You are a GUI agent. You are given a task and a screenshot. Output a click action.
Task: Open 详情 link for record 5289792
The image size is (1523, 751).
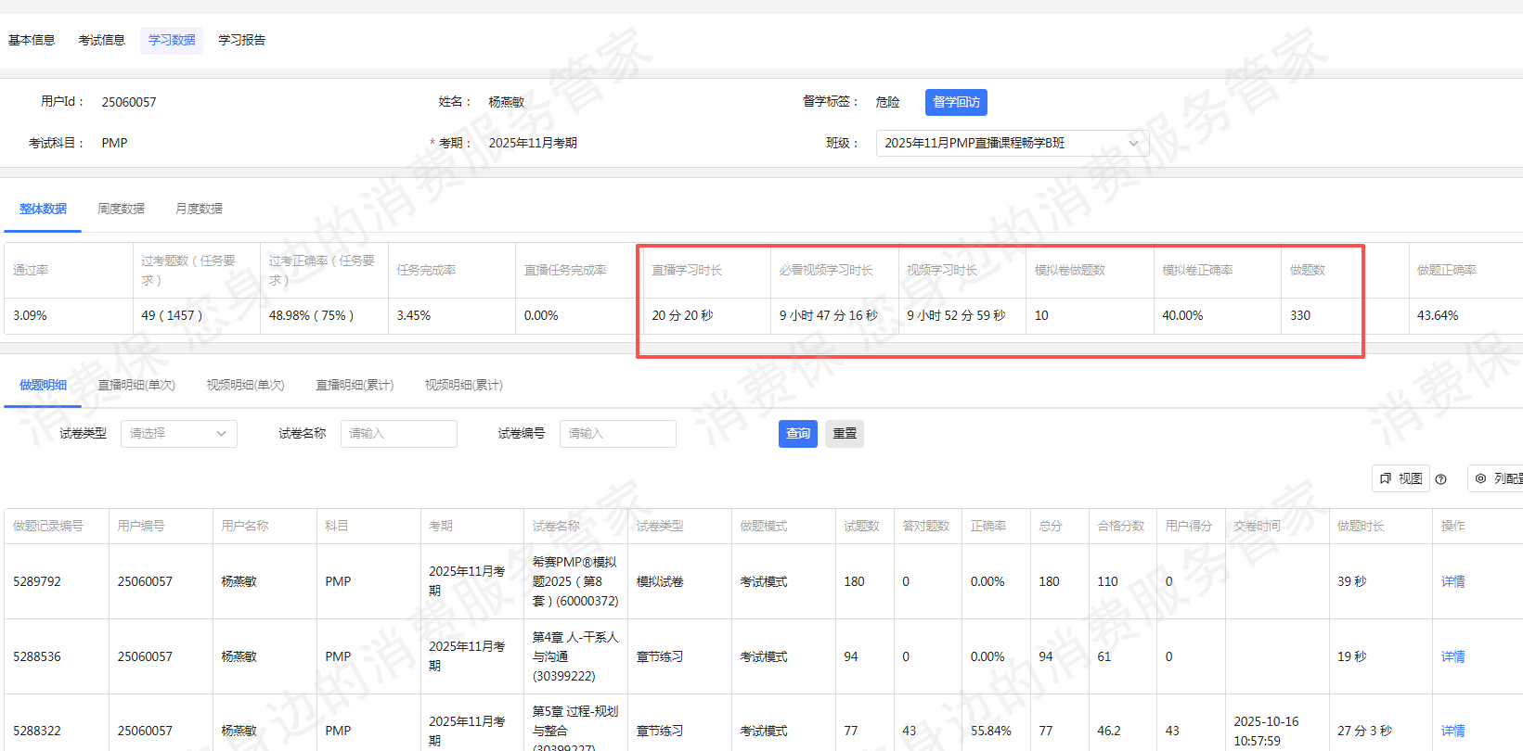(x=1452, y=581)
